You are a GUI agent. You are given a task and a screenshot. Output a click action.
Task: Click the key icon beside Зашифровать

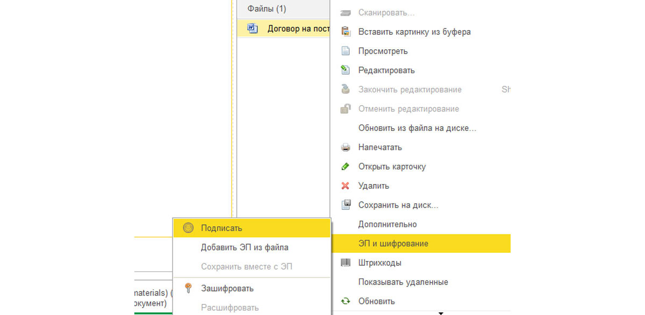click(188, 288)
